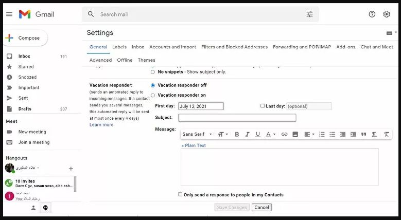Open the text alignment dropdown

coord(308,134)
